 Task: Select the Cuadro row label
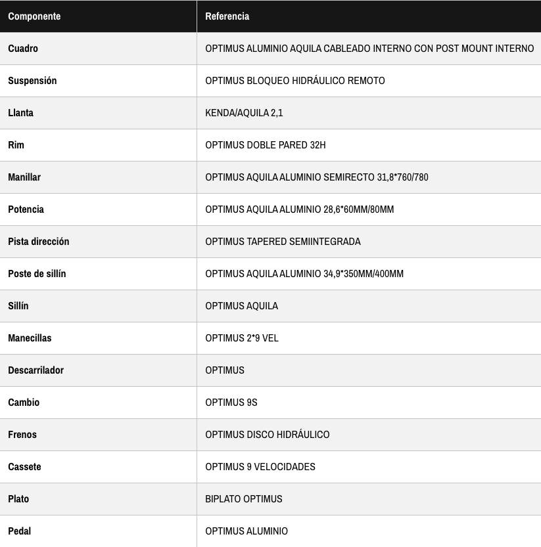coord(23,49)
